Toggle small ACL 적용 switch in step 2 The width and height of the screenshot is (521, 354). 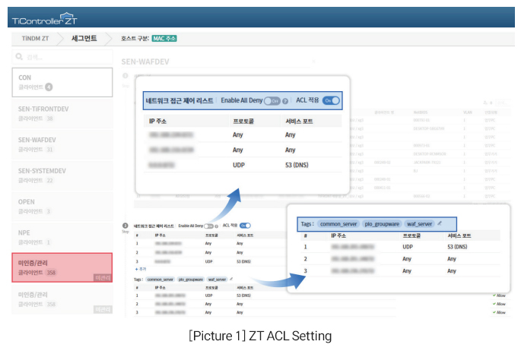(x=245, y=226)
